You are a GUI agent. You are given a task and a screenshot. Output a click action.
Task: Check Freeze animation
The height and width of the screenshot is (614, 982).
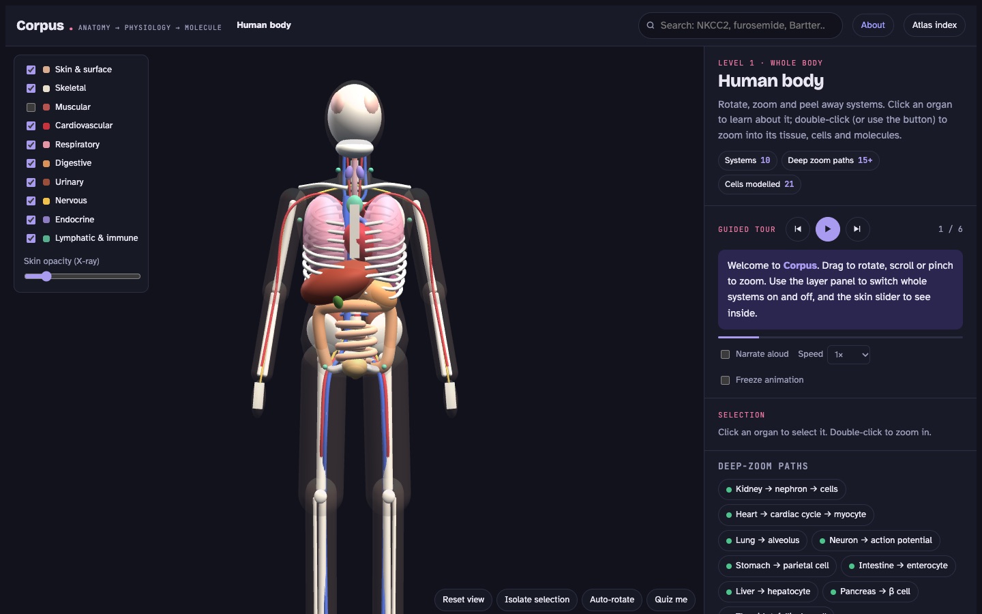[x=726, y=380]
